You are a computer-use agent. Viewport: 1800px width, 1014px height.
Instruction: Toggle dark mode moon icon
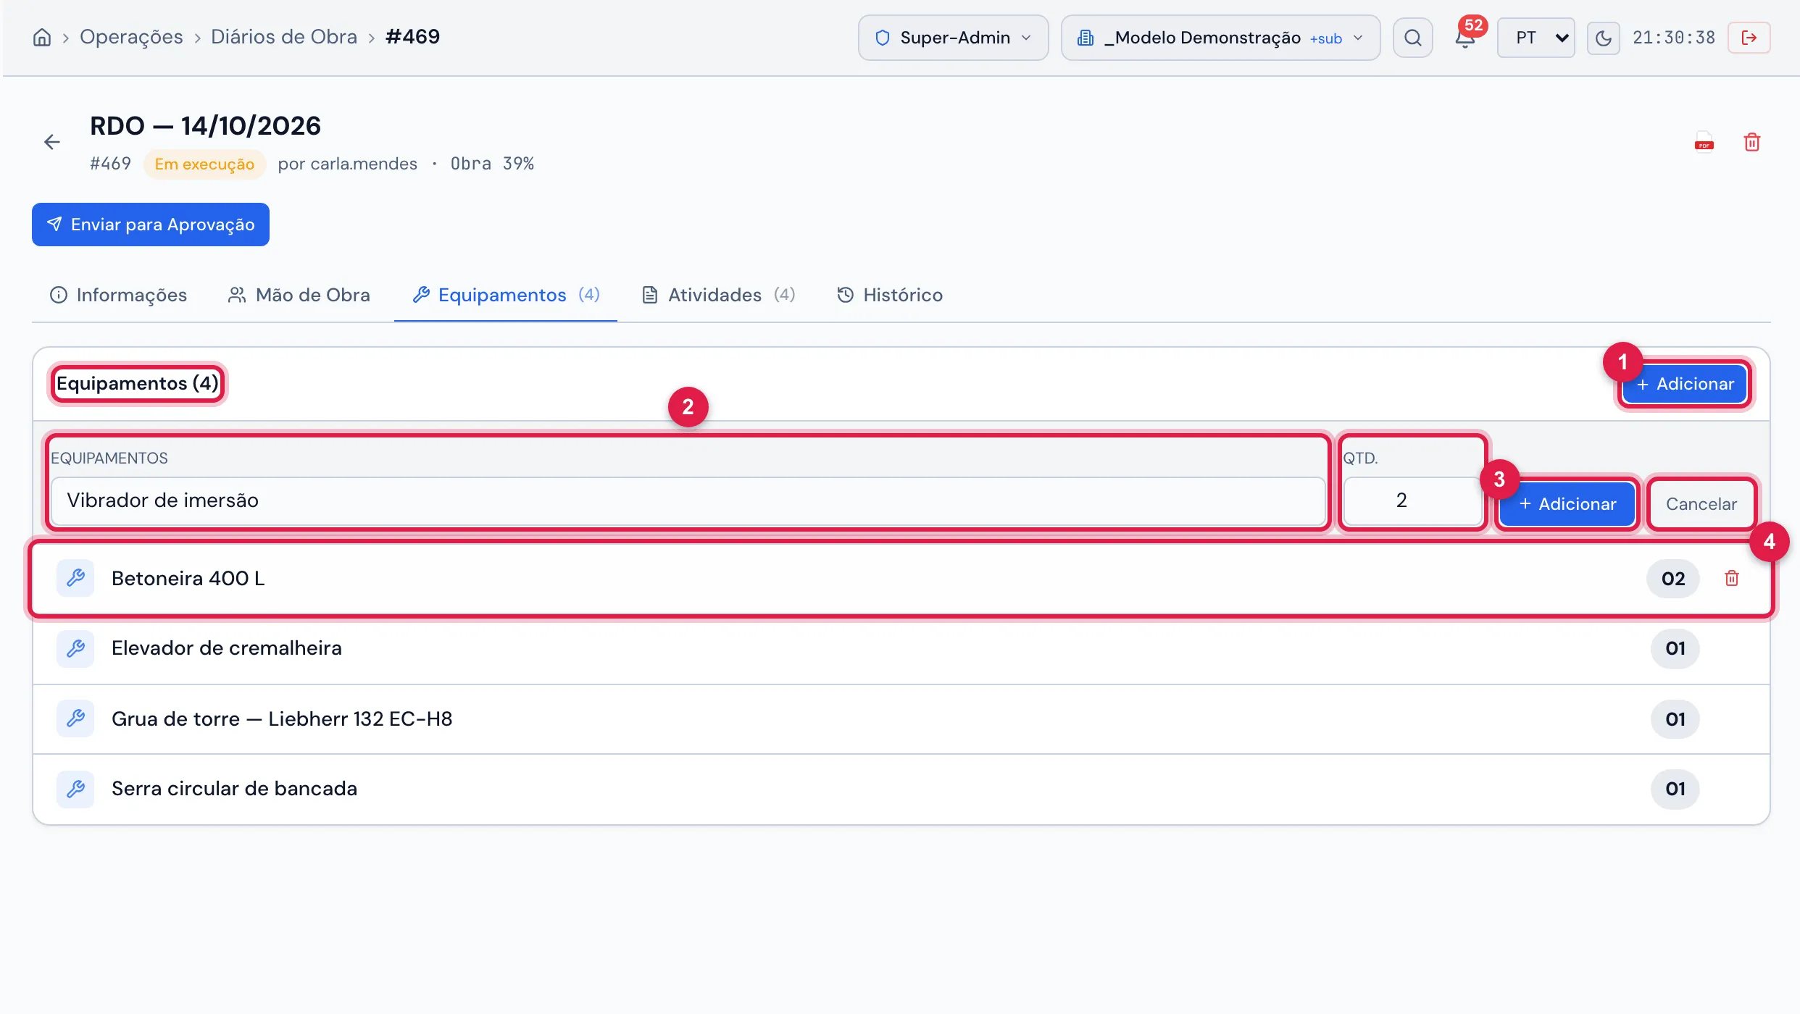pos(1603,38)
